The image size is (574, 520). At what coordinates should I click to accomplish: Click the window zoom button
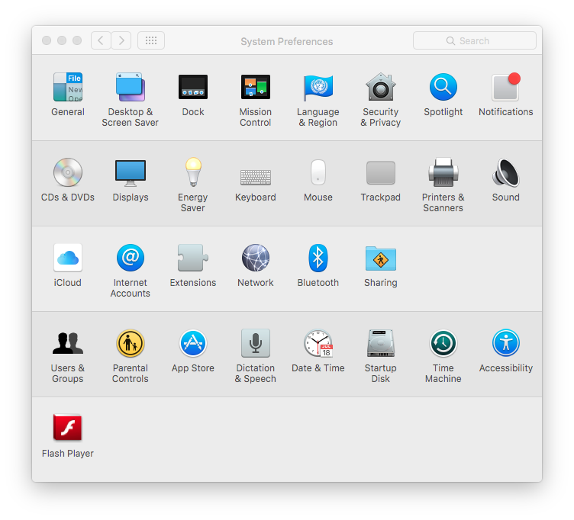(77, 40)
